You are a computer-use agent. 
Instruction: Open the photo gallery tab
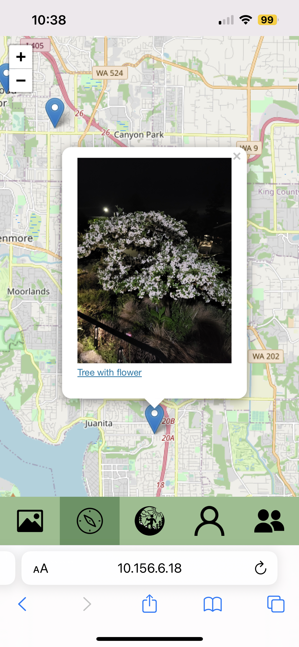point(30,521)
